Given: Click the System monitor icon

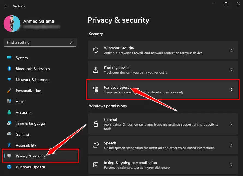Looking at the screenshot, I should pyautogui.click(x=9, y=58).
